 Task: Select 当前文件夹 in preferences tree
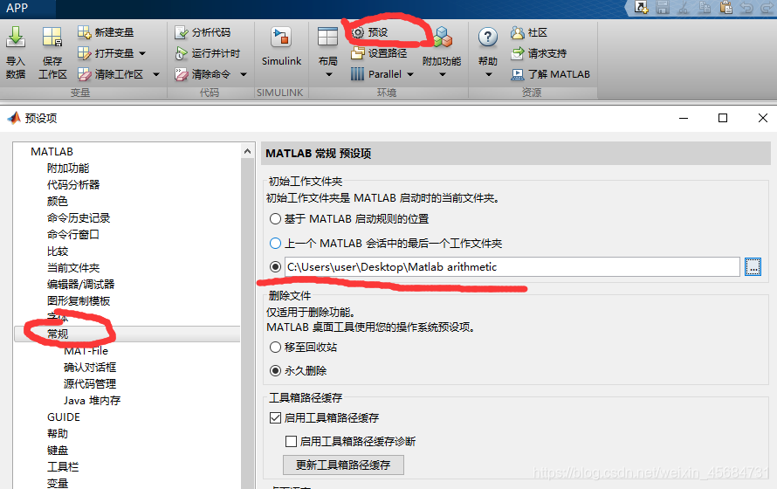click(x=73, y=268)
